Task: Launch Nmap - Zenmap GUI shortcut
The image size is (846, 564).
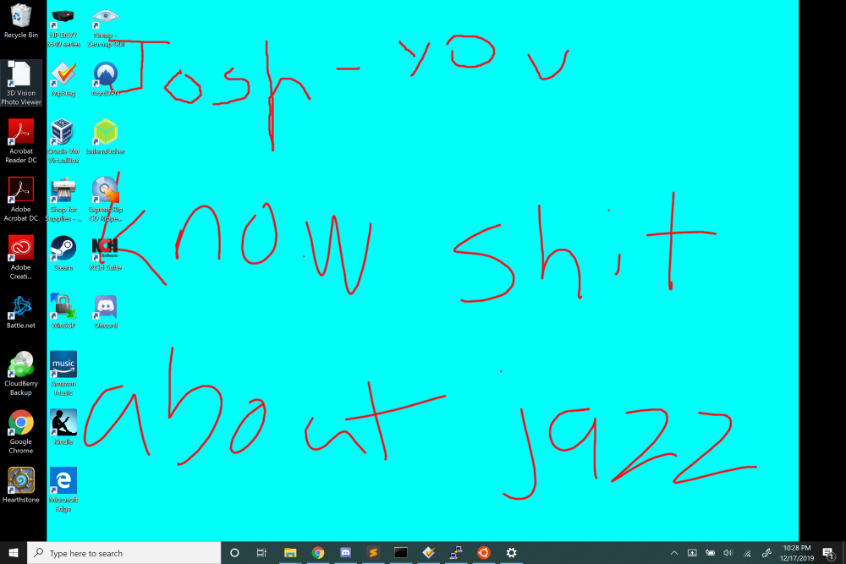Action: (x=106, y=27)
